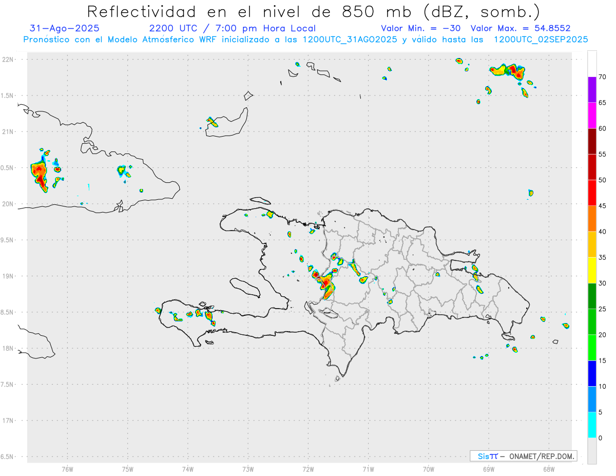Viewport: 616px width, 476px height.
Task: Click the '74W' longitude axis label
Action: 188,469
